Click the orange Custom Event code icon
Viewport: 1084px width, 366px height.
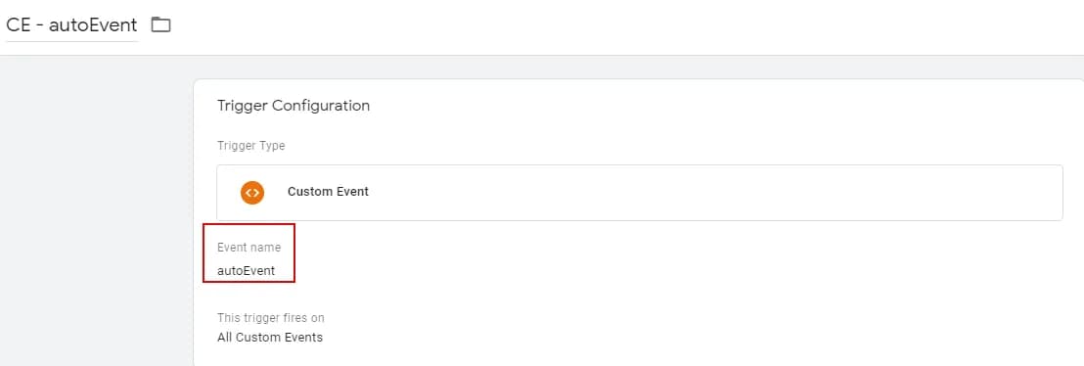(x=252, y=192)
